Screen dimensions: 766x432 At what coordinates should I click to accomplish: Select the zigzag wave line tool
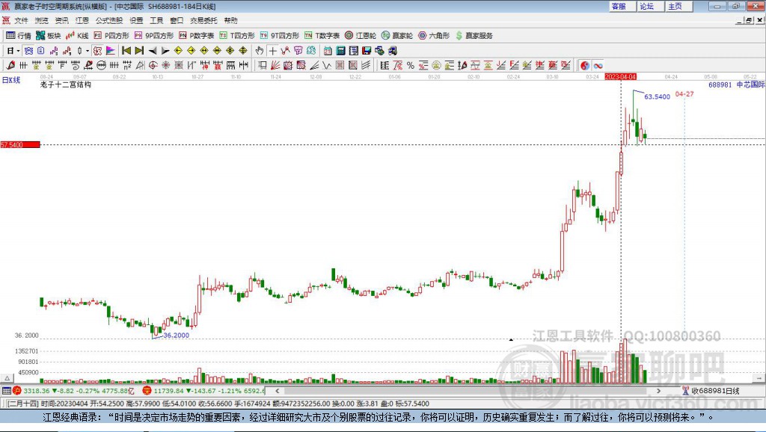tap(327, 66)
